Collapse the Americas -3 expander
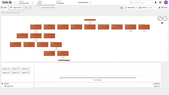This screenshot has width=169, height=95. pyautogui.click(x=36, y=31)
